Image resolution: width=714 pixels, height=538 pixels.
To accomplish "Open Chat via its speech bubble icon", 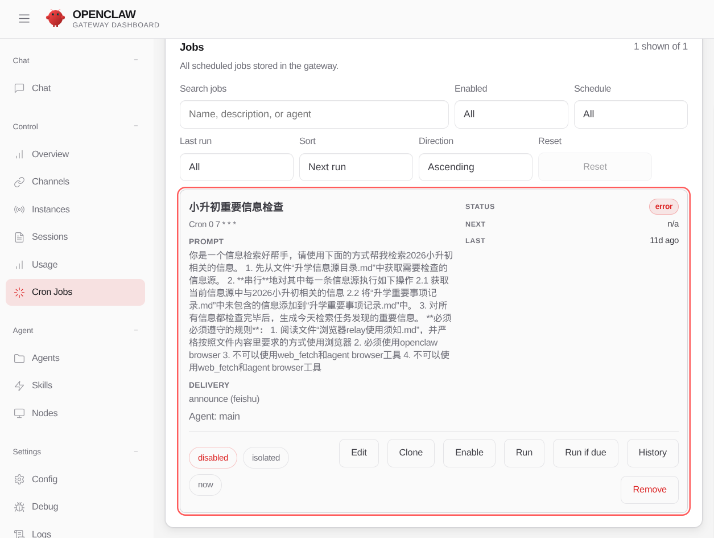I will 19,88.
